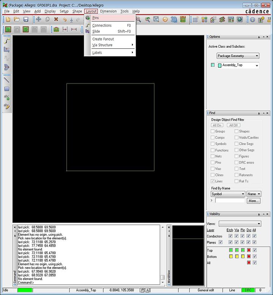Click the A button in status bar
The image size is (273, 295).
(x=147, y=290)
